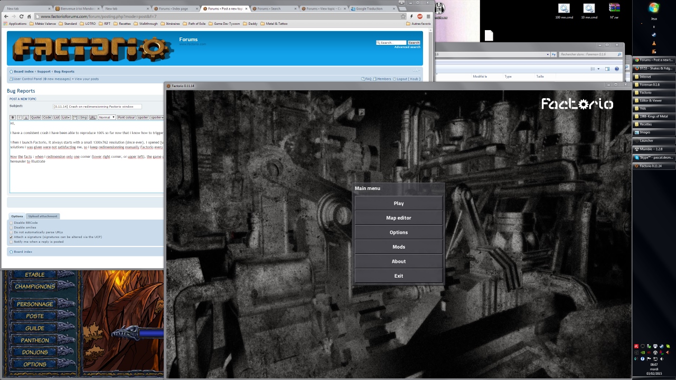Open the N°.rar archive on desktop

tap(614, 12)
